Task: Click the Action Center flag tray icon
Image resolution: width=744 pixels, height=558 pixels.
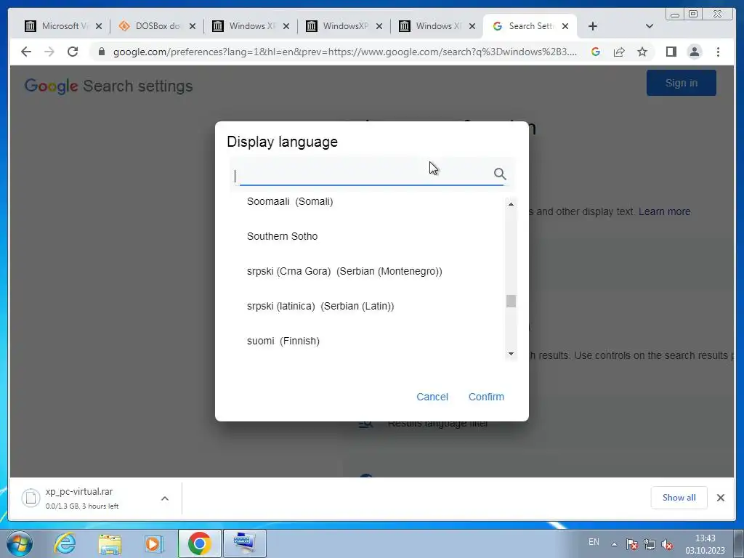Action: coord(631,543)
